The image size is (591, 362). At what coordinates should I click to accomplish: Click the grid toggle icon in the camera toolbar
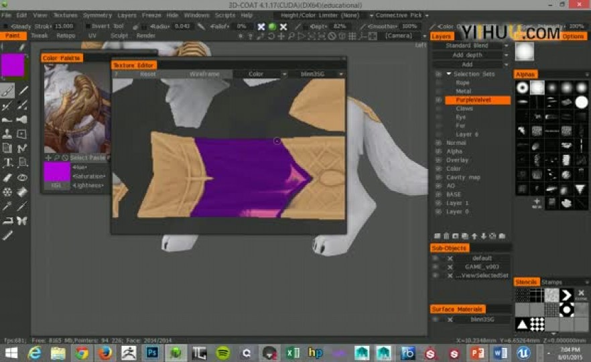[x=352, y=36]
